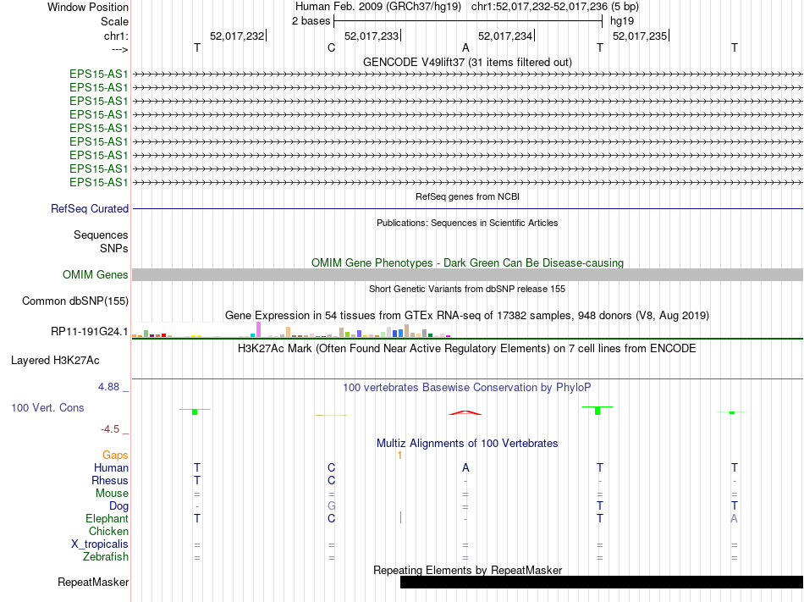Open the 100 vertebrates PhyloP conservation title
The image size is (804, 602).
467,388
